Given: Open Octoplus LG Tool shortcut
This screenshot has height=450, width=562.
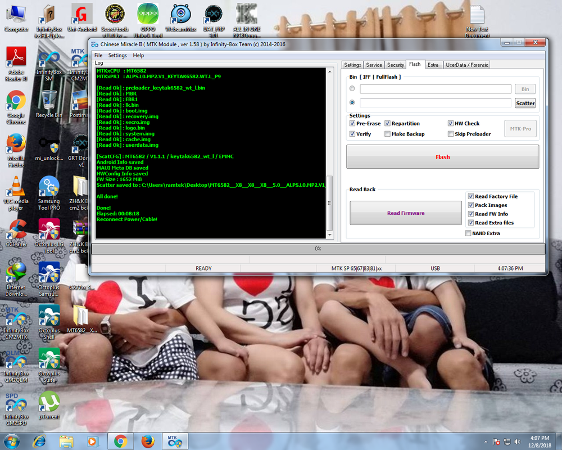Looking at the screenshot, I should pyautogui.click(x=49, y=236).
